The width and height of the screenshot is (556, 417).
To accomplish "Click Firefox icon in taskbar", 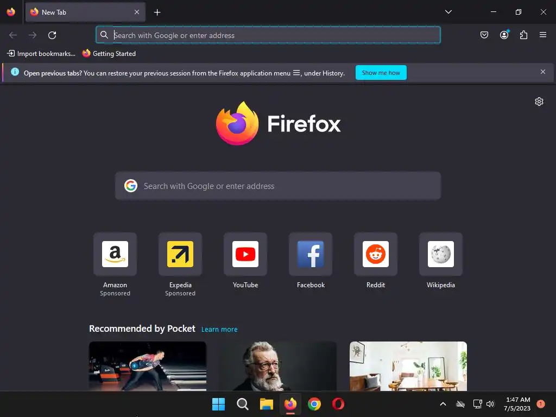I will tap(290, 404).
